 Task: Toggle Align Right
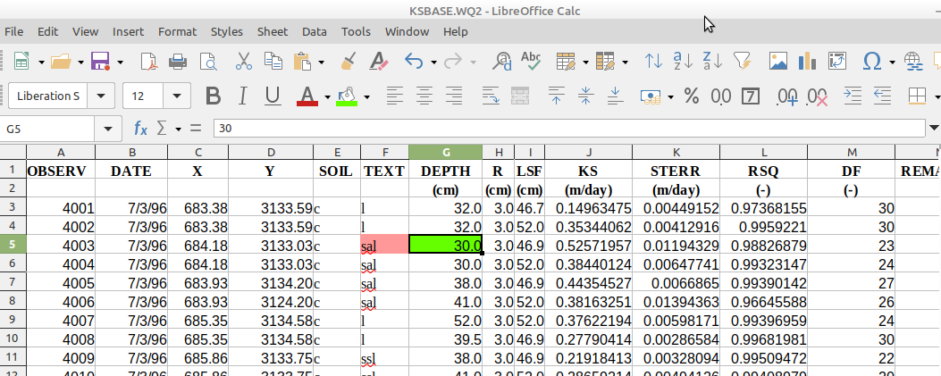(x=454, y=96)
